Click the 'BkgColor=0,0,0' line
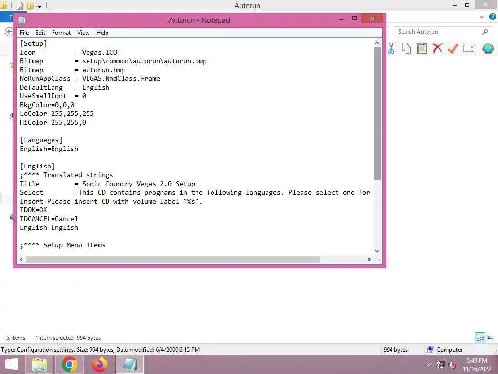Image resolution: width=498 pixels, height=374 pixels. [x=47, y=105]
